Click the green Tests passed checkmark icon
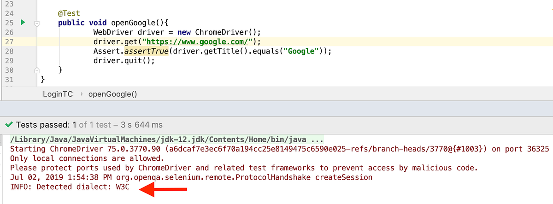The width and height of the screenshot is (553, 204). coord(9,125)
